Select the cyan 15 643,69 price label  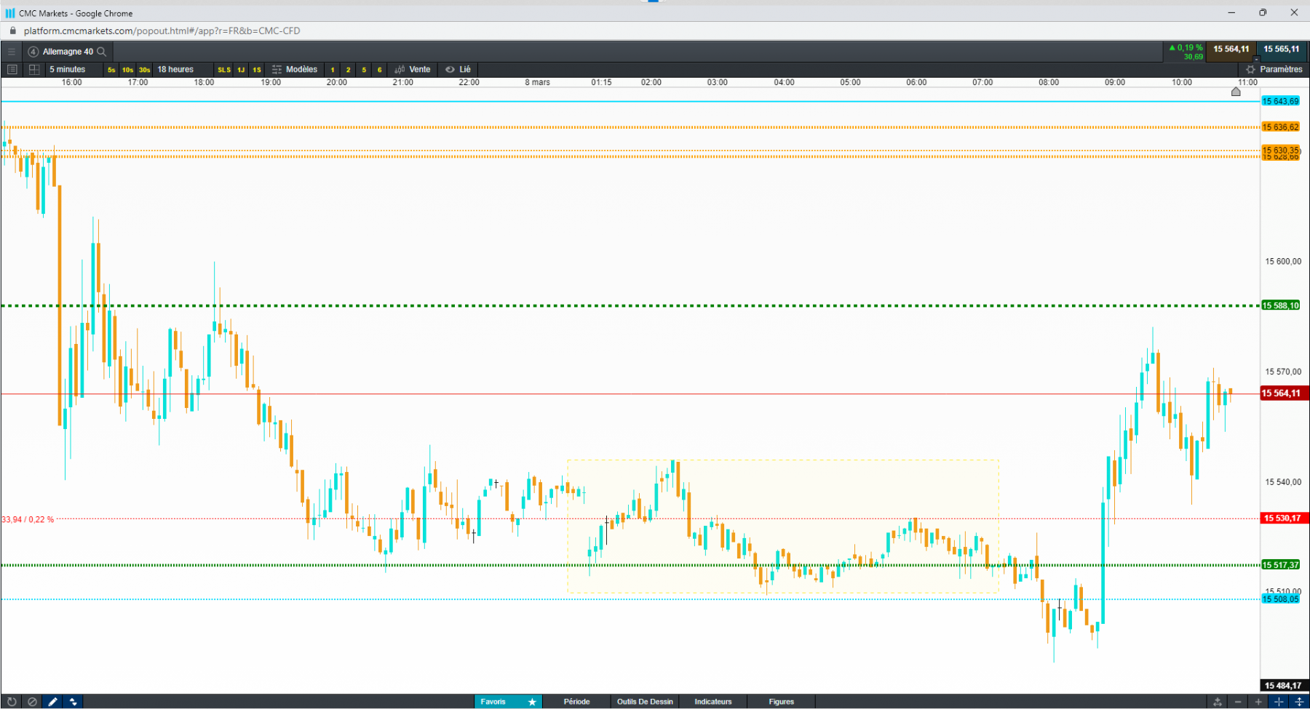coord(1281,102)
